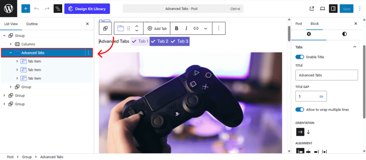
Task: Open the styles half-circle tab icon
Action: coord(344,34)
